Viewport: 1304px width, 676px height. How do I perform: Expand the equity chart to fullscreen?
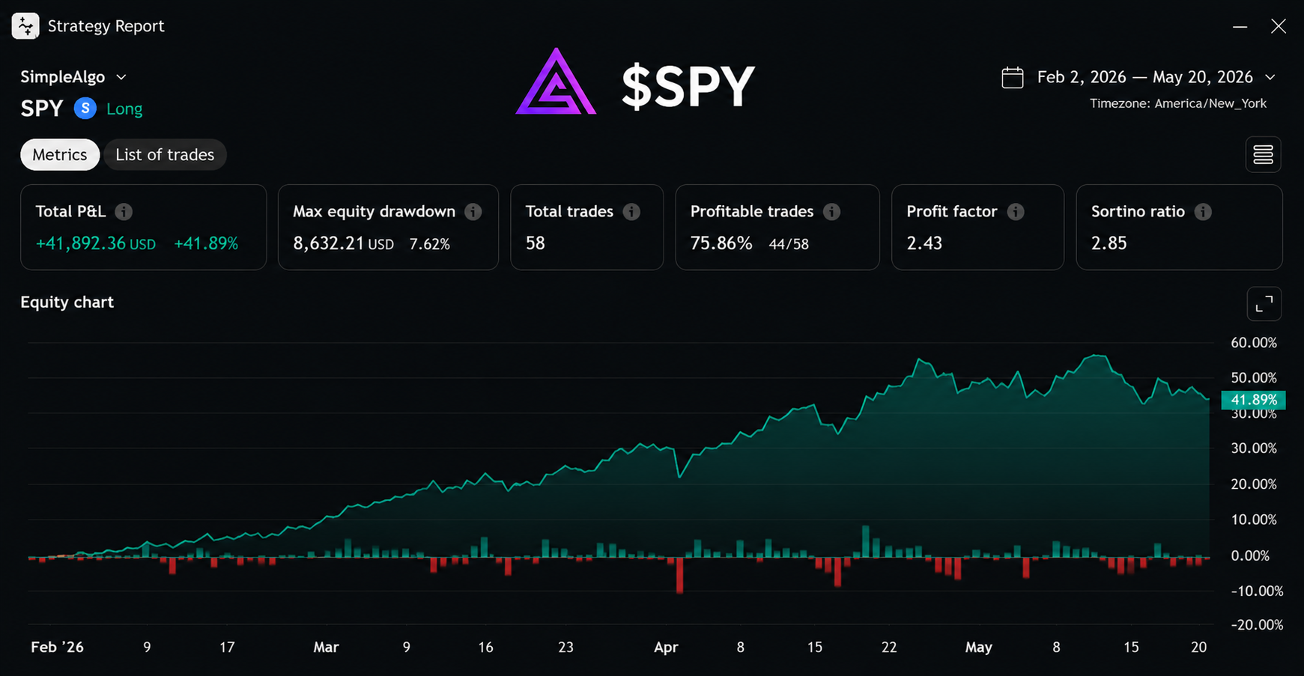point(1264,304)
